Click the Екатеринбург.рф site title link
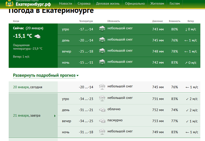This screenshot has width=205, height=141. [x=33, y=4]
